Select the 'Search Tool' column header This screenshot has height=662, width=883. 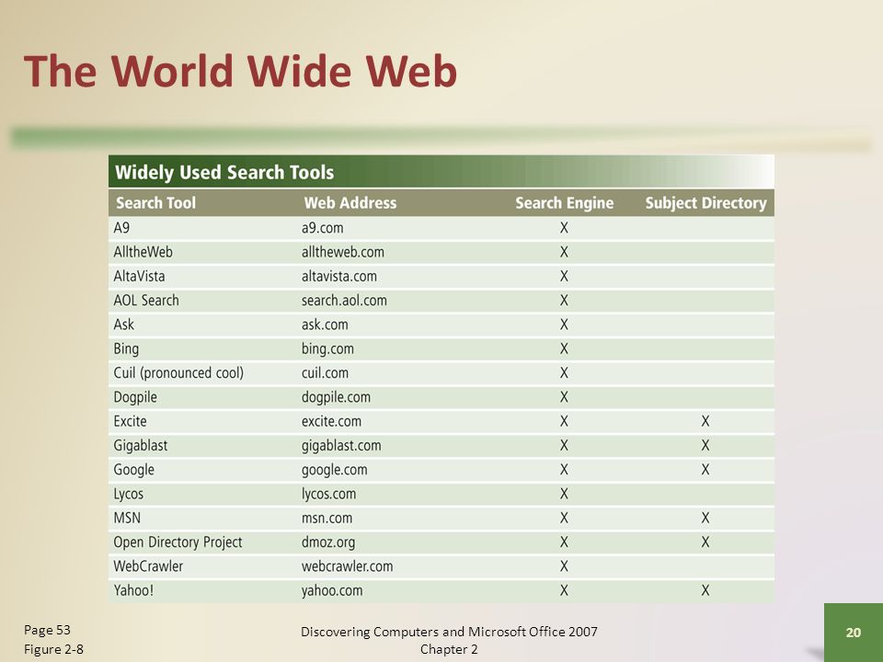155,202
